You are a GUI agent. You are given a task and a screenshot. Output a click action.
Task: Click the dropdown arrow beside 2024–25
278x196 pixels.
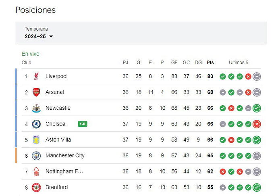pyautogui.click(x=51, y=37)
